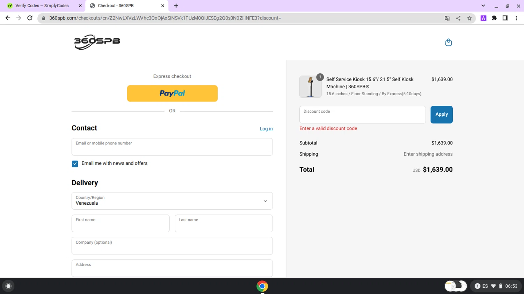Expand the Country/Region dropdown

click(172, 201)
